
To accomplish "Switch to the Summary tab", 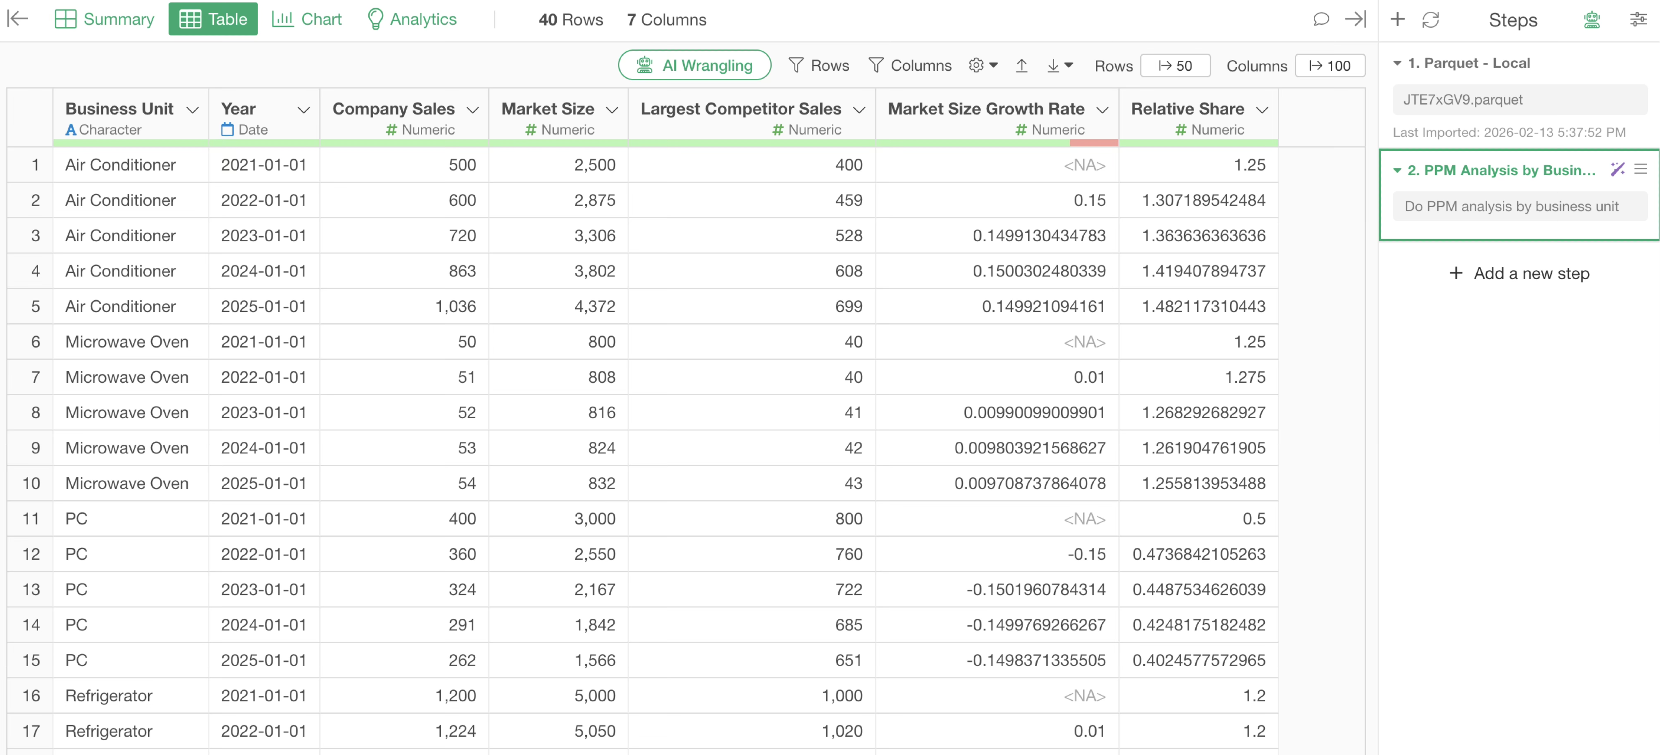I will pos(104,20).
